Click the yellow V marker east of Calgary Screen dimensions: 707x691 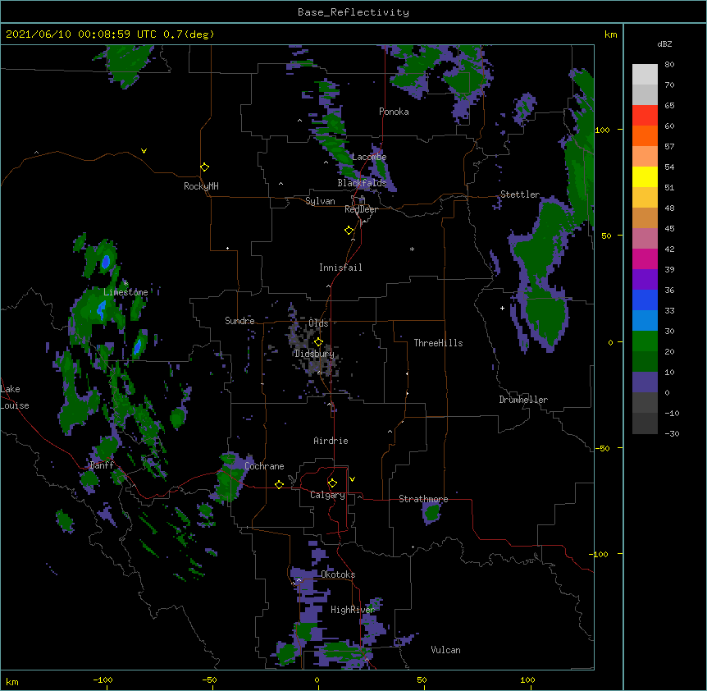[352, 479]
